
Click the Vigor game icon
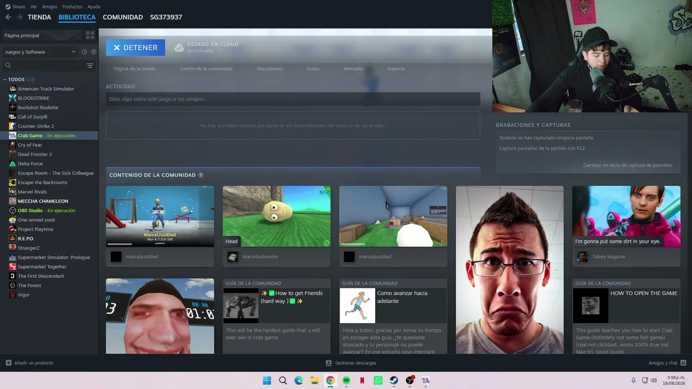pyautogui.click(x=12, y=295)
